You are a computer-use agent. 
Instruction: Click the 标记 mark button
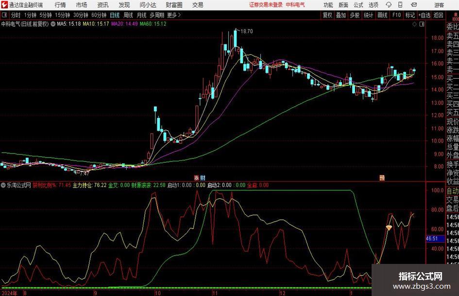tap(410, 15)
